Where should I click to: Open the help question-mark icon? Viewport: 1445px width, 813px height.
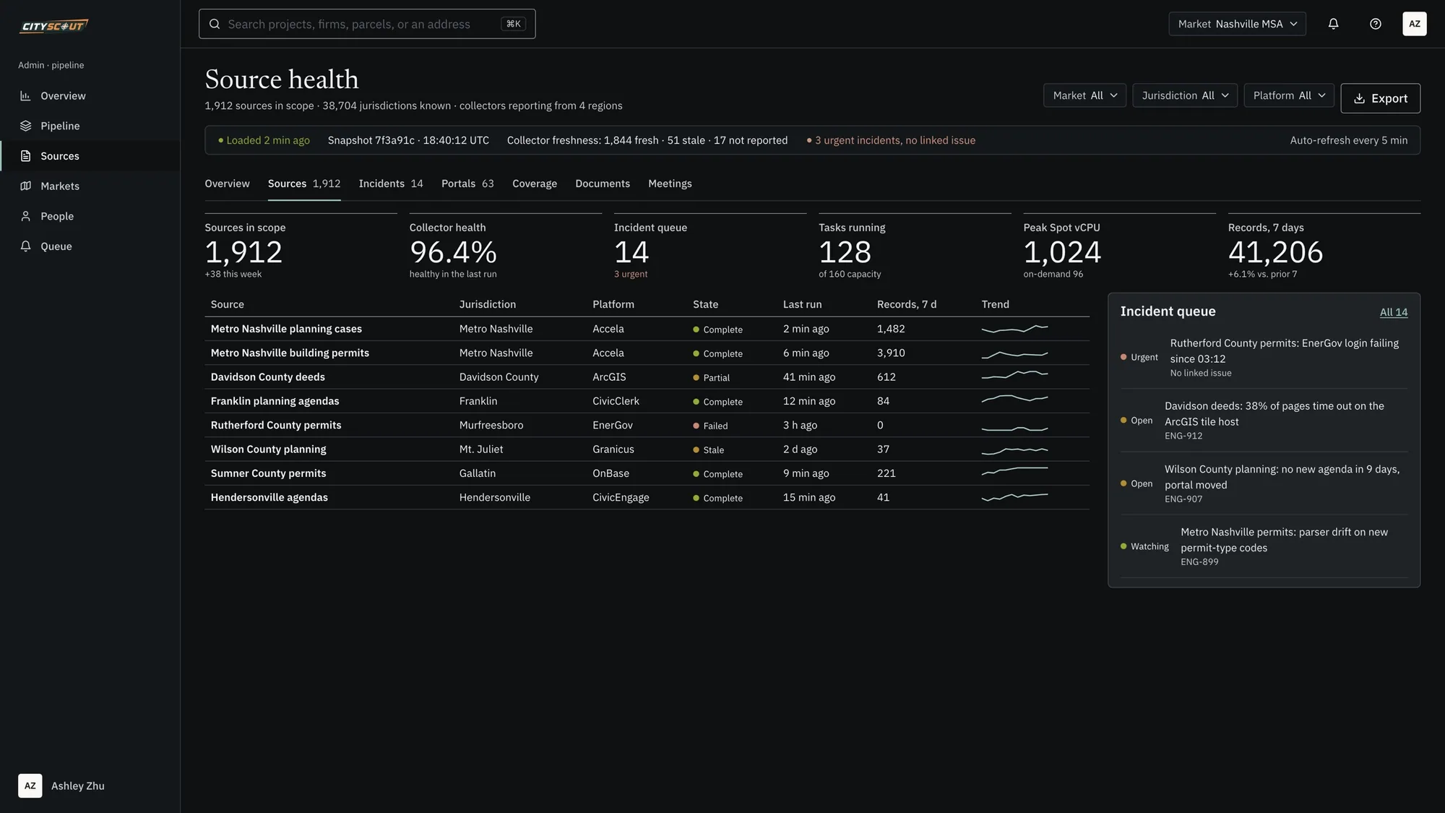[1376, 24]
